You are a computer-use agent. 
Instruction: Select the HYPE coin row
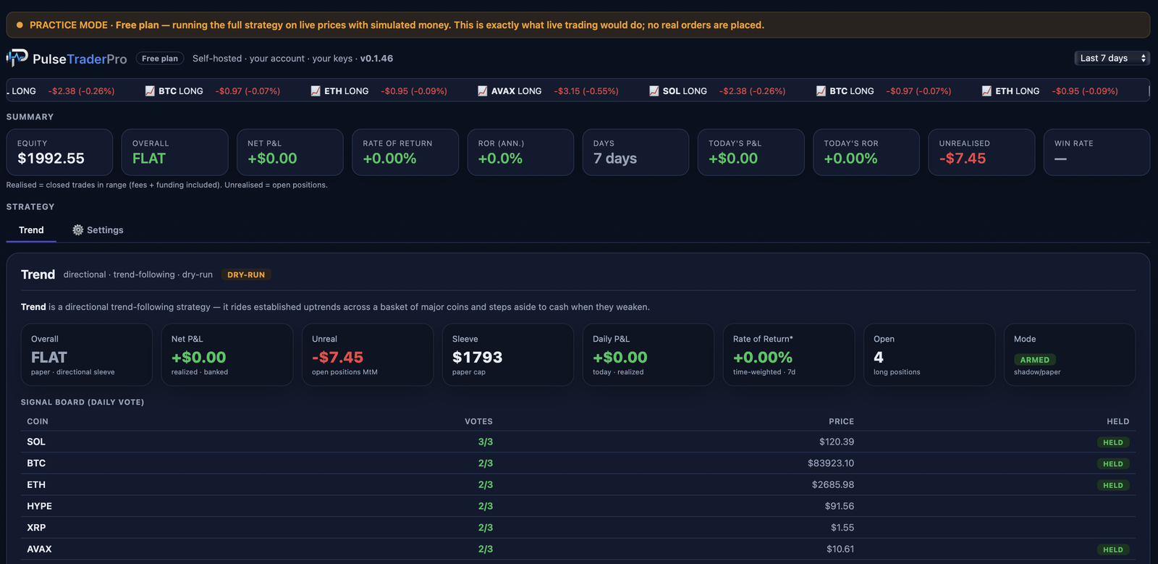578,506
